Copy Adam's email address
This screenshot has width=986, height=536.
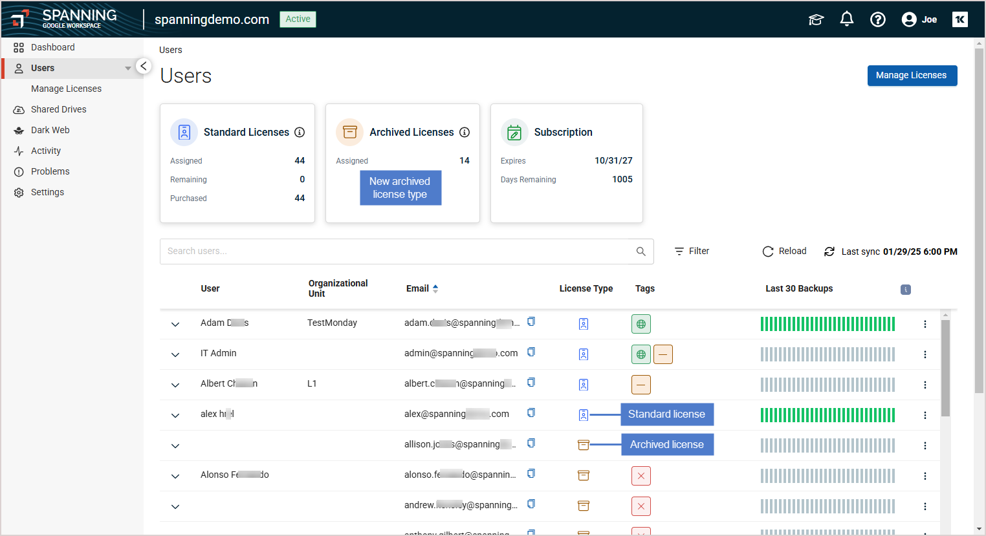(531, 321)
